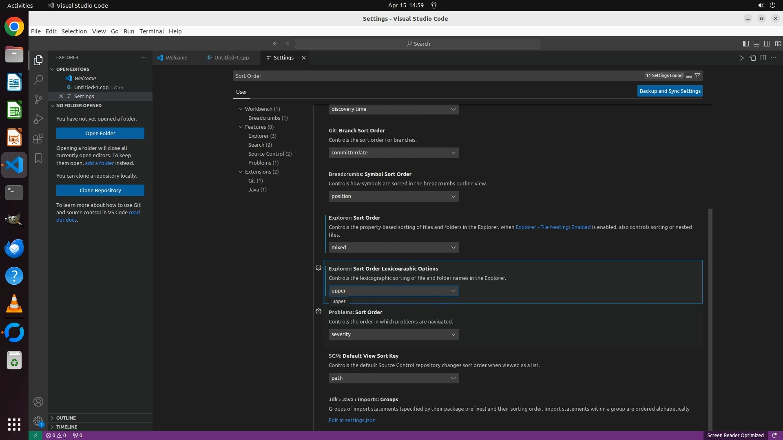Click the Backup and Sync Settings button

(x=670, y=91)
